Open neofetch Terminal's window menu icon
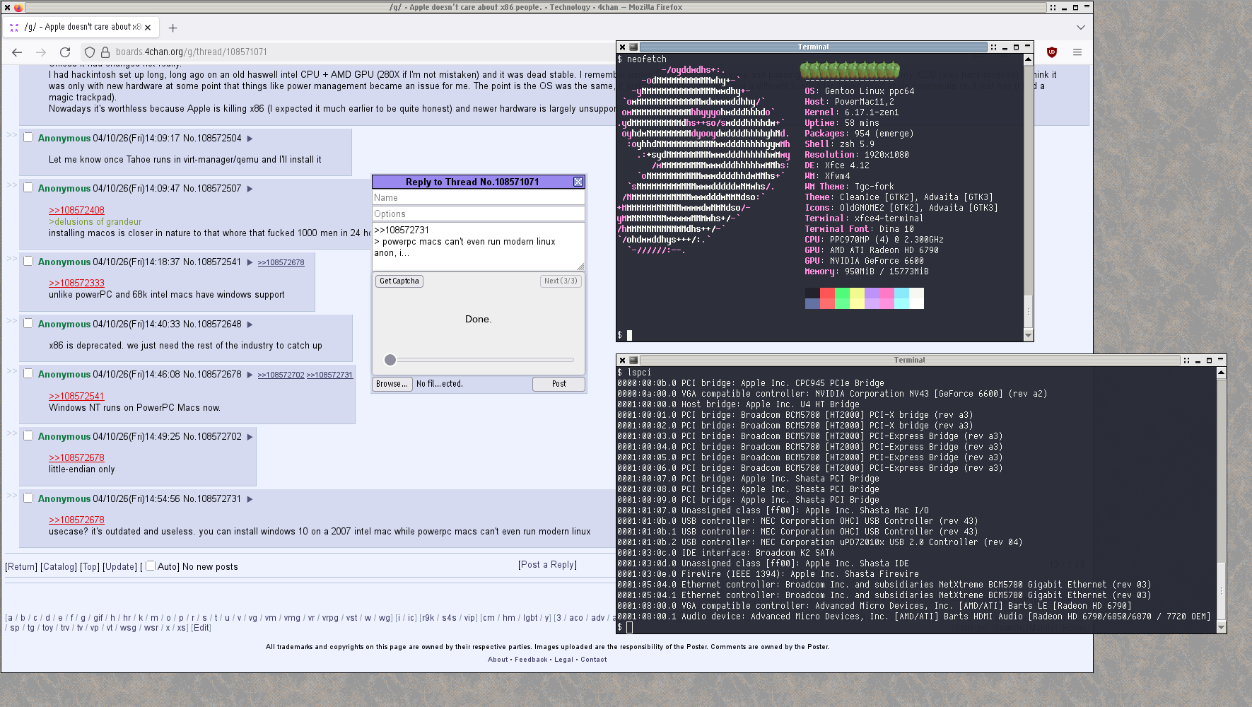 633,47
